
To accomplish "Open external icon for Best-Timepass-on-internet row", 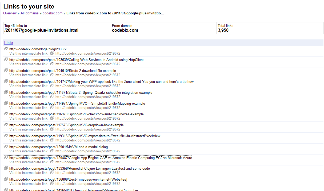I will click(6, 179).
